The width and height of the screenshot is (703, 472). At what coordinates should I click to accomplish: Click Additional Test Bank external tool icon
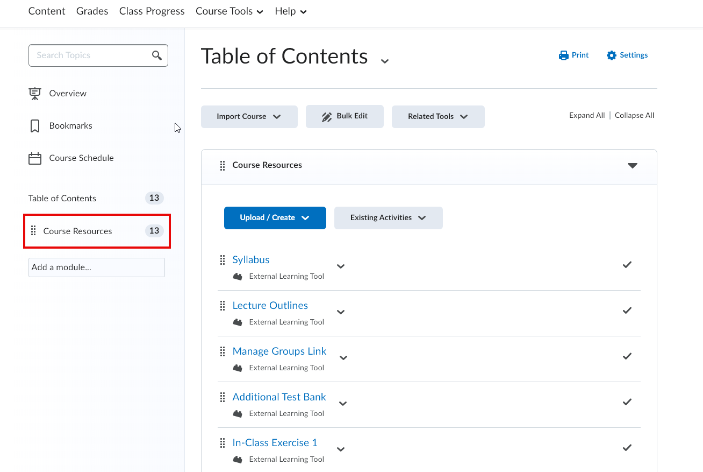238,414
